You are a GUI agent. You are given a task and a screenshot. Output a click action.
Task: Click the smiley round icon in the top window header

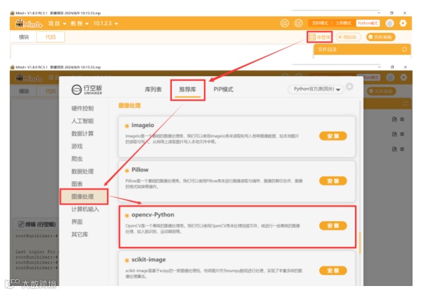click(284, 24)
